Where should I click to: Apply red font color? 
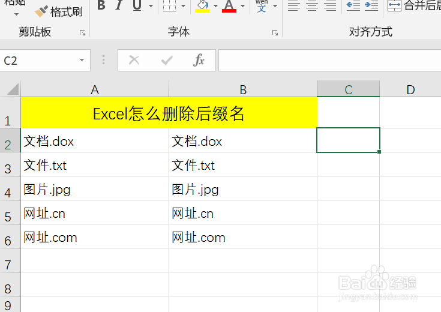[x=229, y=5]
